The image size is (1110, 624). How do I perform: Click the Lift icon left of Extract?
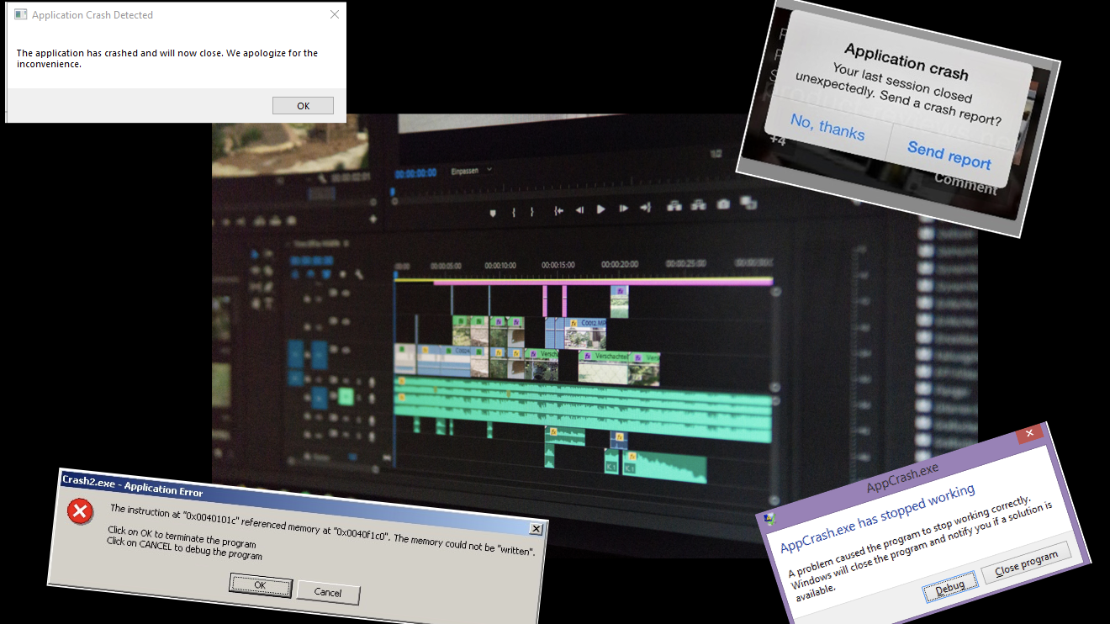pyautogui.click(x=674, y=206)
